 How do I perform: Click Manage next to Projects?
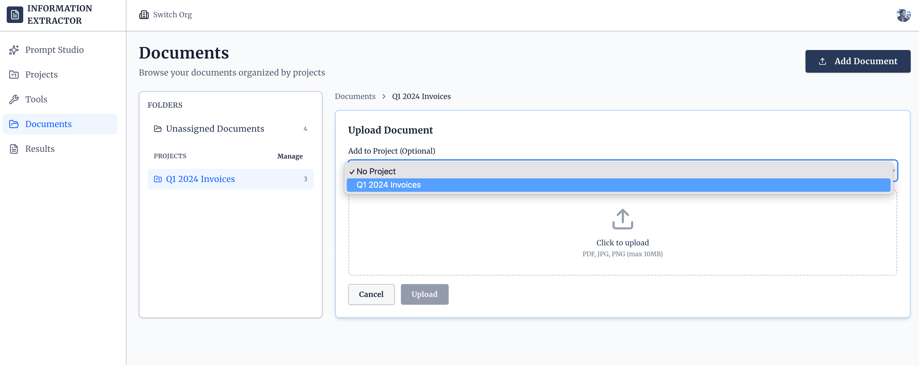coord(290,156)
